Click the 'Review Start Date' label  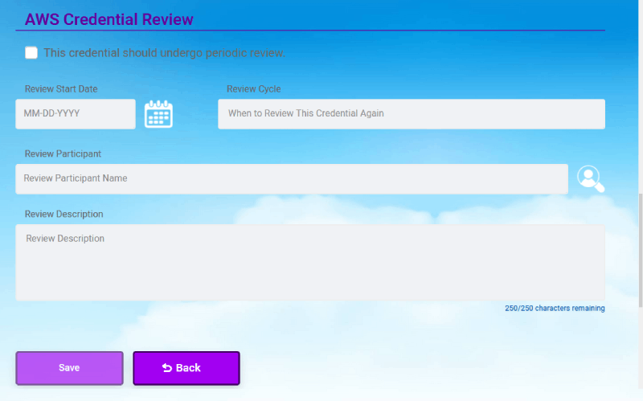[61, 89]
